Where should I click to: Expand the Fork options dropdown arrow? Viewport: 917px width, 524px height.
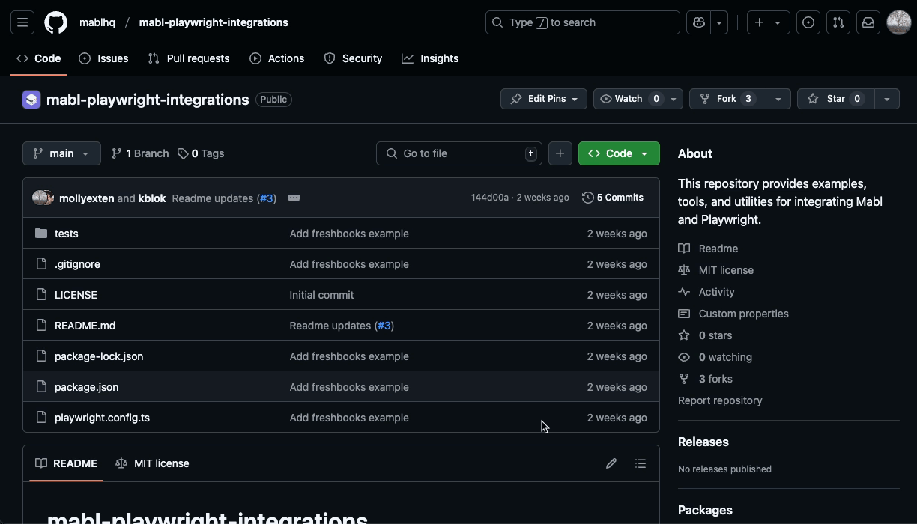tap(778, 99)
